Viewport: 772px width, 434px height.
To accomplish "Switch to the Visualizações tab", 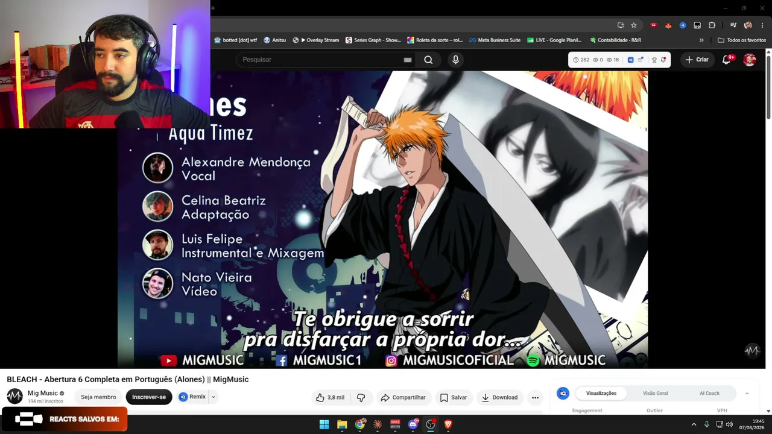I will pyautogui.click(x=601, y=393).
